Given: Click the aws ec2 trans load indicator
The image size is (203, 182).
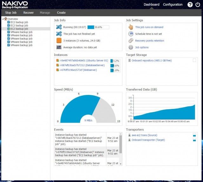Looking at the screenshot, I should point(194,135).
